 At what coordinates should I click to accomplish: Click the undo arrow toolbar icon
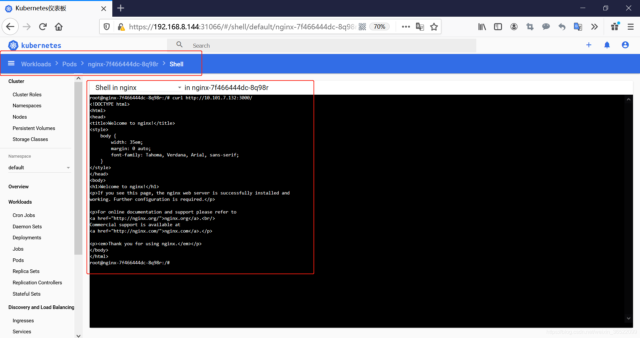point(562,27)
